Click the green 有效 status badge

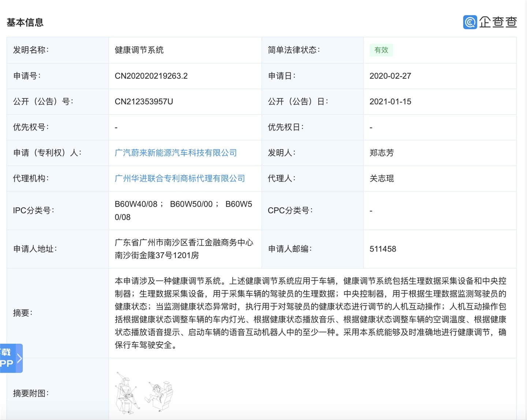(381, 50)
